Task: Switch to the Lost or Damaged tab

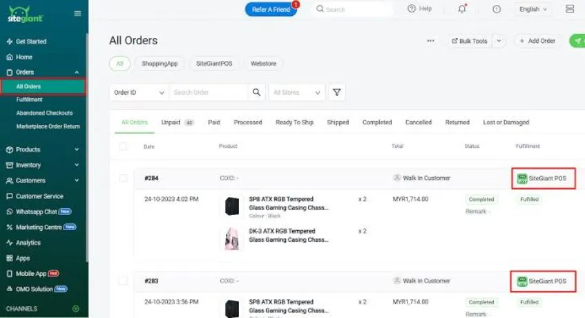Action: click(506, 122)
